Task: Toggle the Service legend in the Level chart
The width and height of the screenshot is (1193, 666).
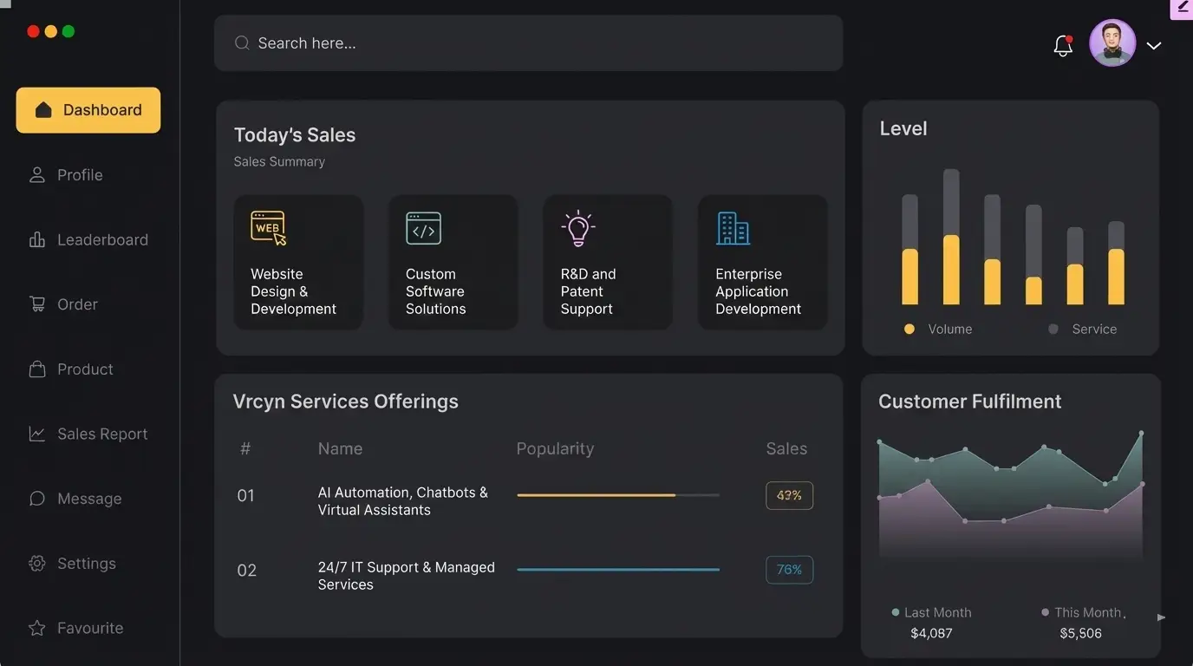Action: click(1083, 330)
